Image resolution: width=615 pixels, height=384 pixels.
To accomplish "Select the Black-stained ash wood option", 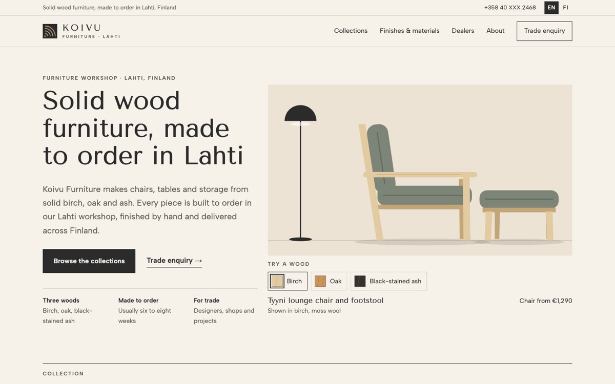I will pos(388,281).
